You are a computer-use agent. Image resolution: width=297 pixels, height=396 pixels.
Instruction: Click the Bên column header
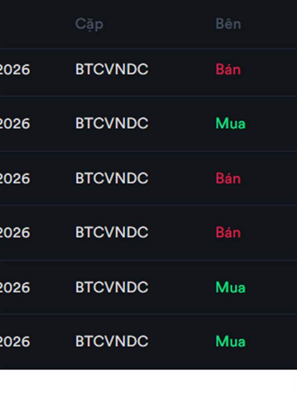click(228, 24)
